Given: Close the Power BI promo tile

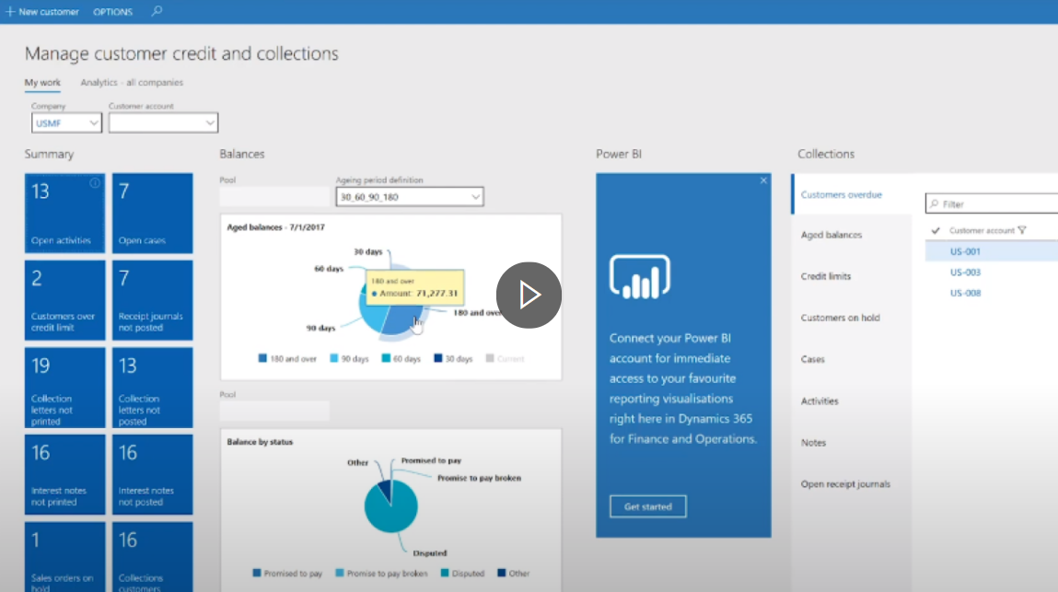Looking at the screenshot, I should tap(763, 180).
